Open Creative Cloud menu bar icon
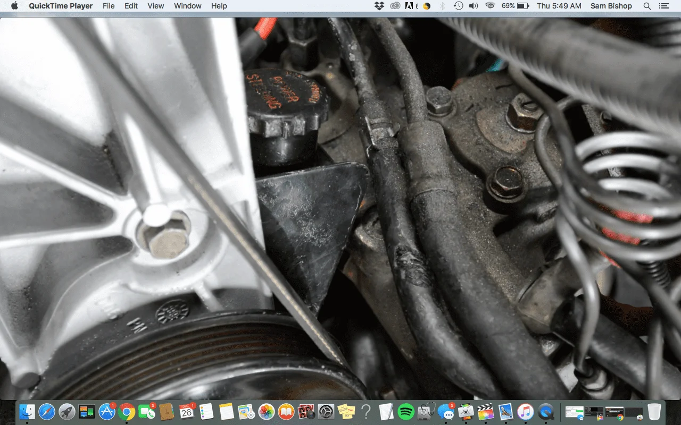Screen dimensions: 681x425 coord(395,6)
